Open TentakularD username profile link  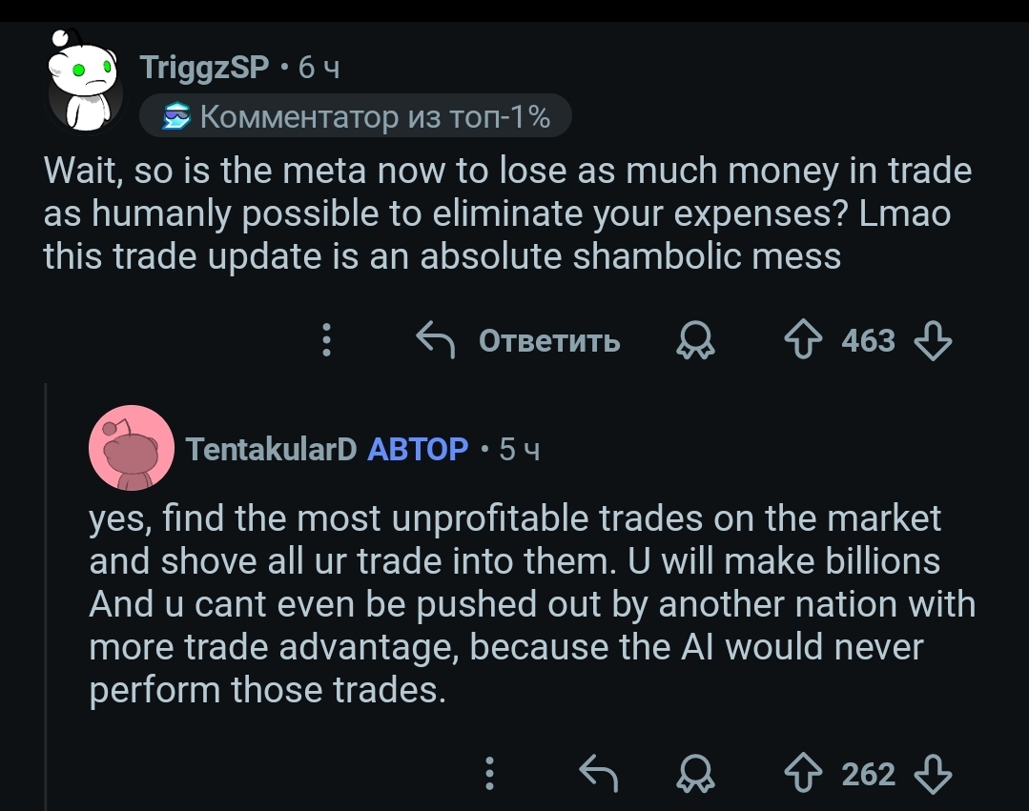coord(270,449)
